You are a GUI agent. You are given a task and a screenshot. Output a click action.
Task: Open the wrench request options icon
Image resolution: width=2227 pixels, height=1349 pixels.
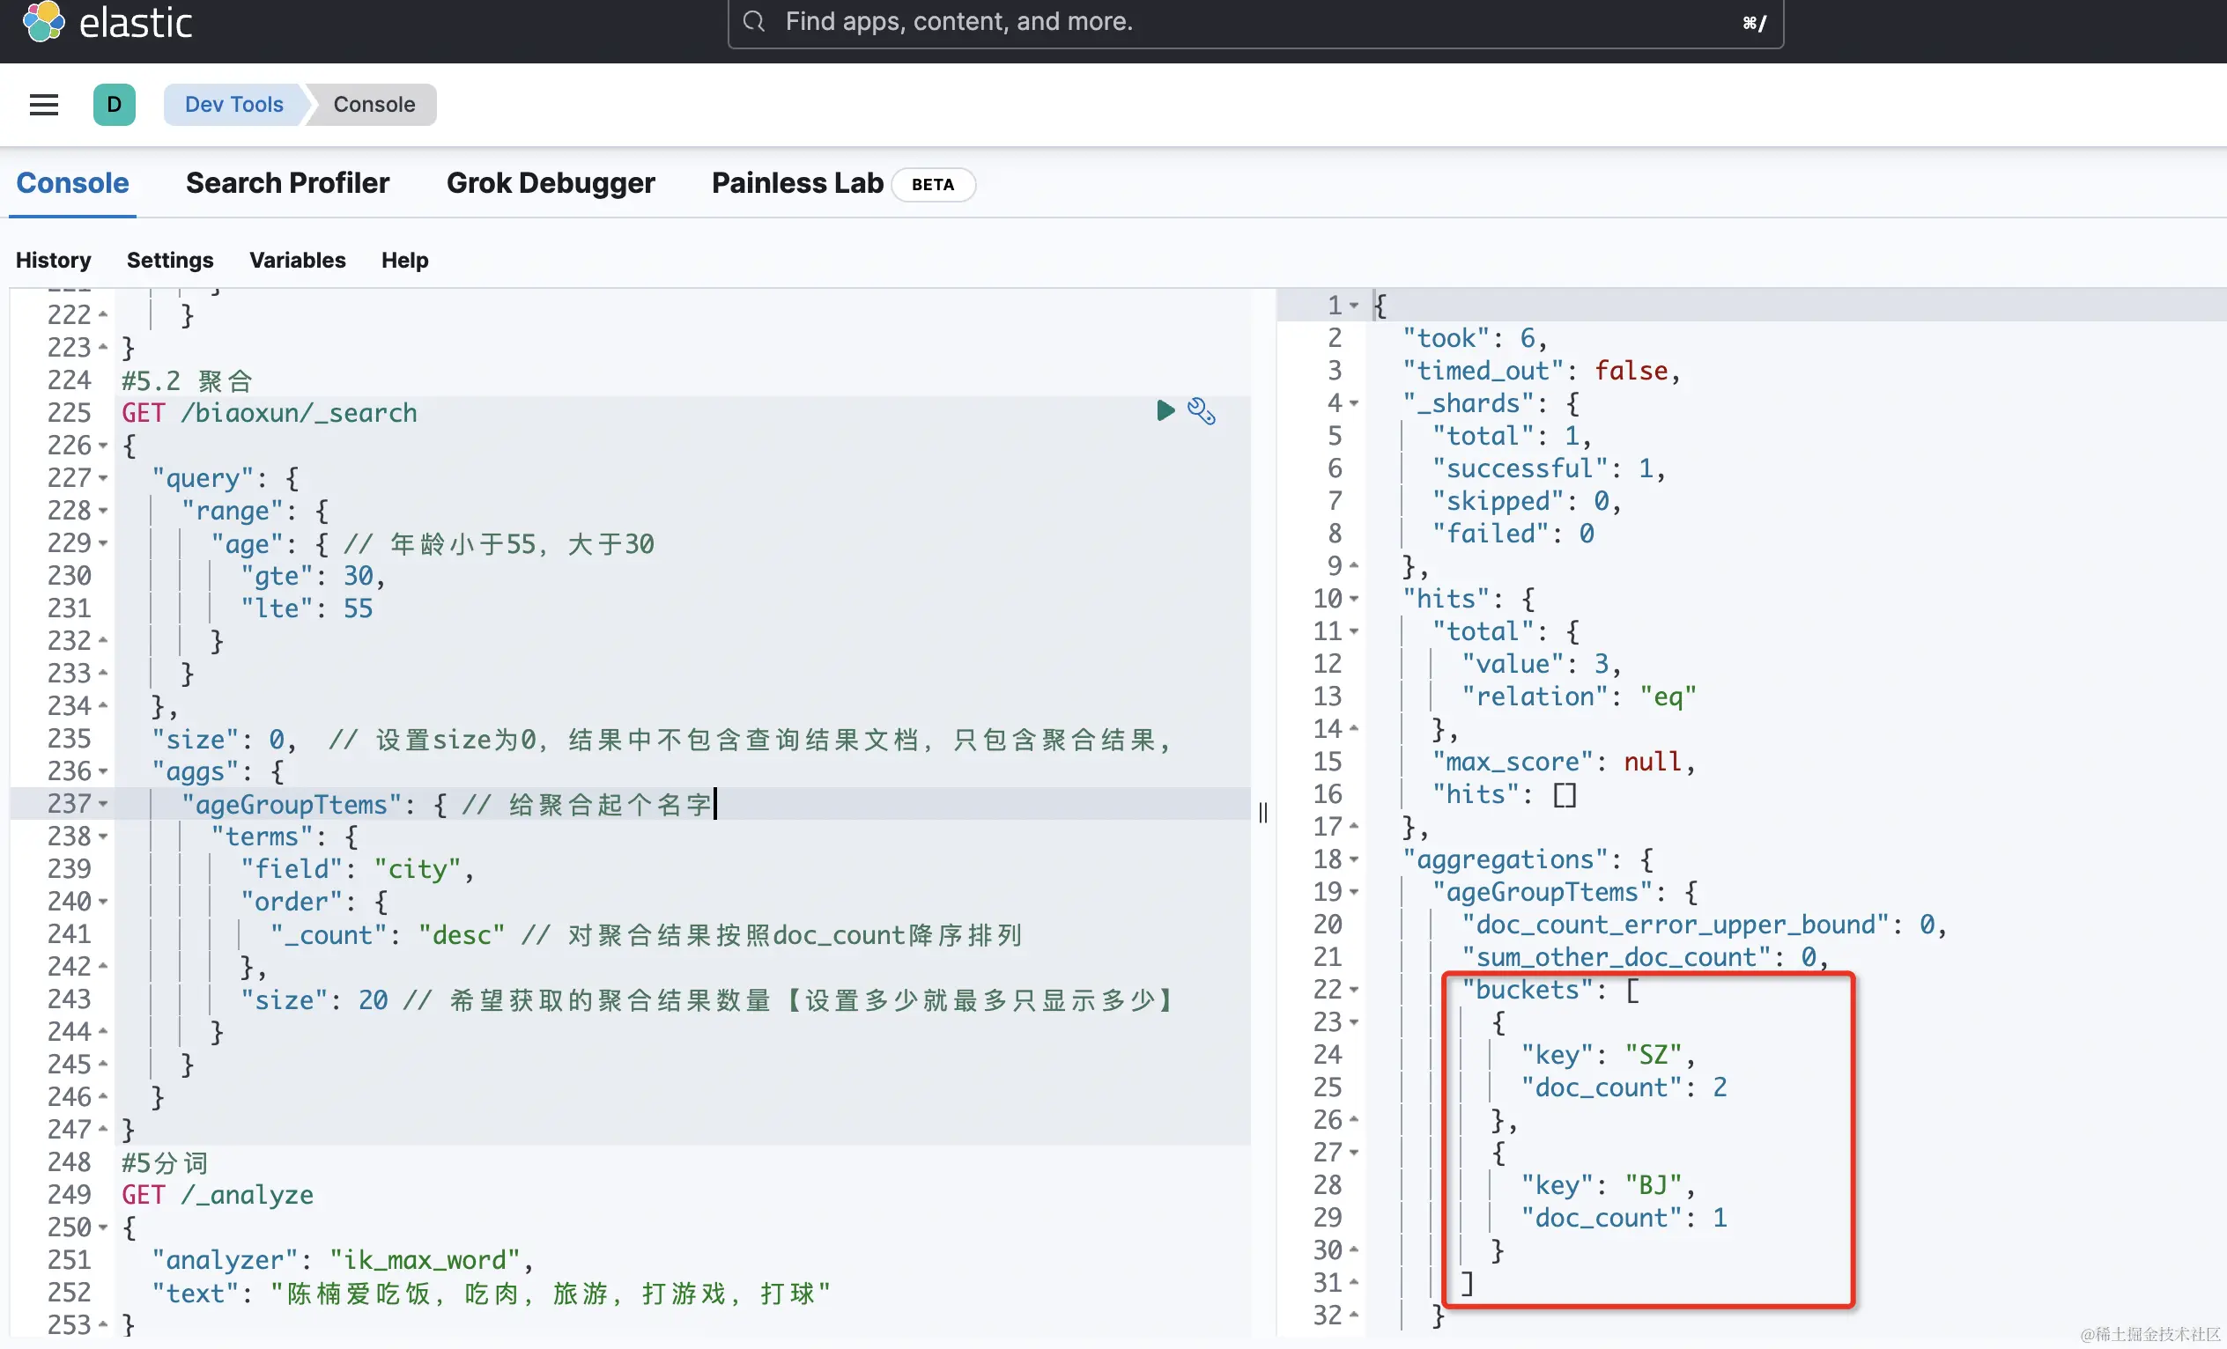point(1202,411)
